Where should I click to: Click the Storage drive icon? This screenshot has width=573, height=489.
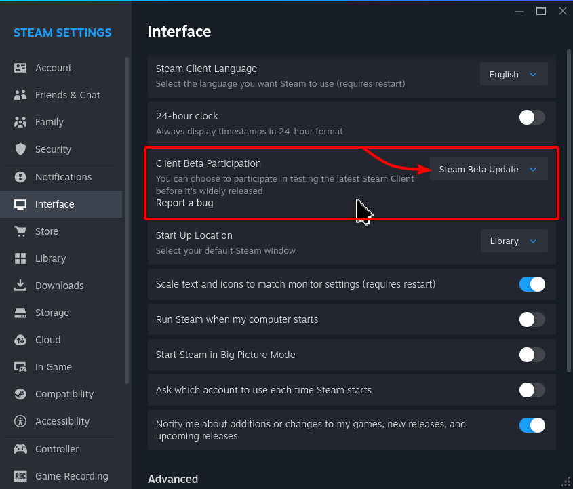coord(20,313)
